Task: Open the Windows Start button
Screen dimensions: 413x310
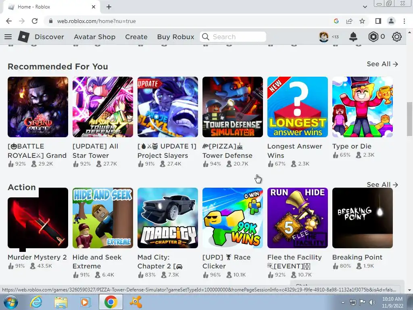Action: click(x=10, y=302)
